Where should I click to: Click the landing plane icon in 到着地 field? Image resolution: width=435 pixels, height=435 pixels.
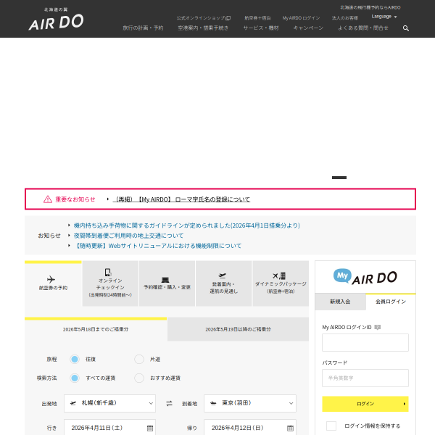213,403
